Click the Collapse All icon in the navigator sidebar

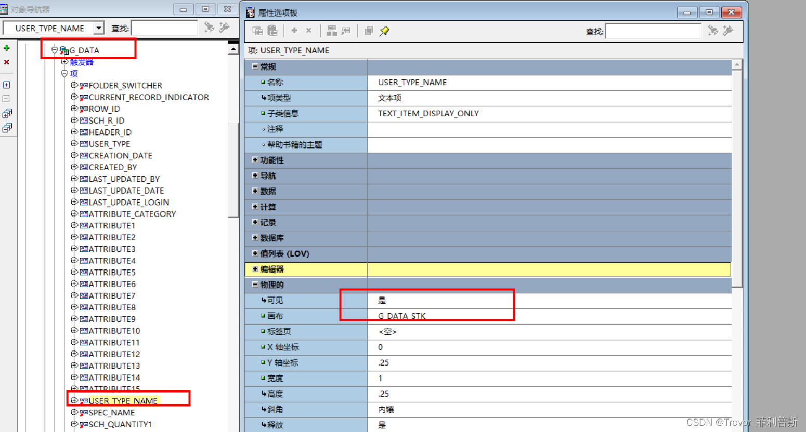click(x=7, y=127)
